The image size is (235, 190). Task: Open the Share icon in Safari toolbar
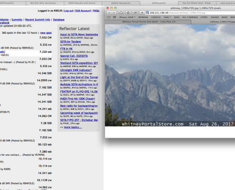[135, 13]
